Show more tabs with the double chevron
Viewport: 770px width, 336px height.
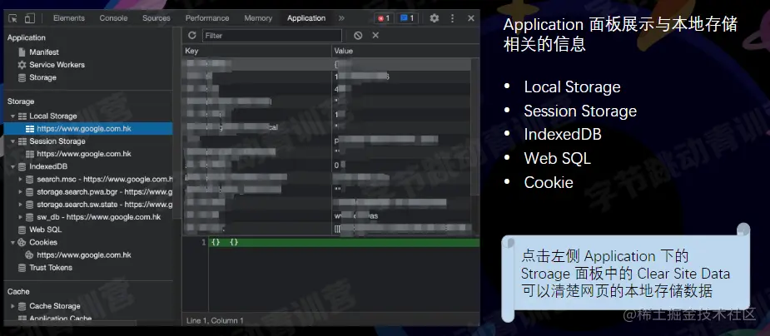tap(341, 18)
